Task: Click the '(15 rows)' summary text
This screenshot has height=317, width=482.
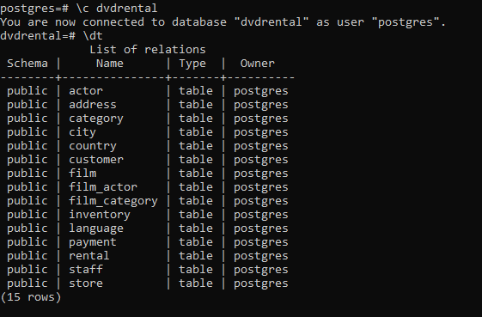Action: pos(31,297)
